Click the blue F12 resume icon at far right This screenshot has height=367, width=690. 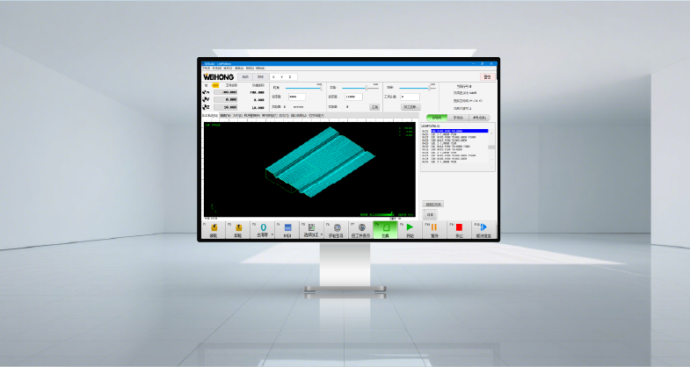pos(483,227)
